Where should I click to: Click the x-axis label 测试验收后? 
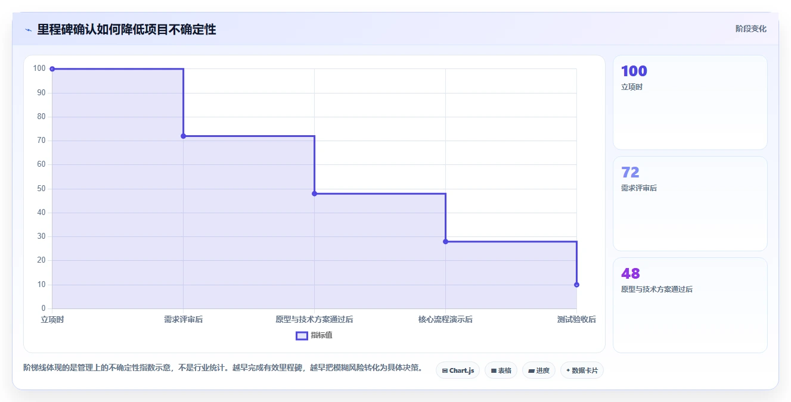coord(576,320)
